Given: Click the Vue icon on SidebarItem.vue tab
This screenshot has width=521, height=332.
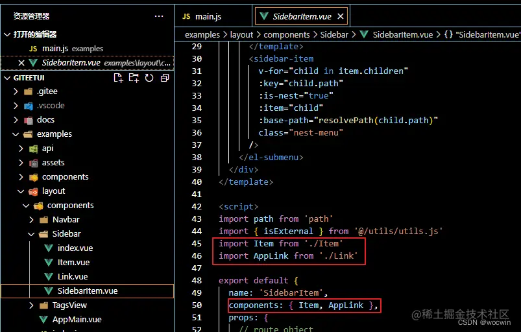Looking at the screenshot, I should [264, 16].
